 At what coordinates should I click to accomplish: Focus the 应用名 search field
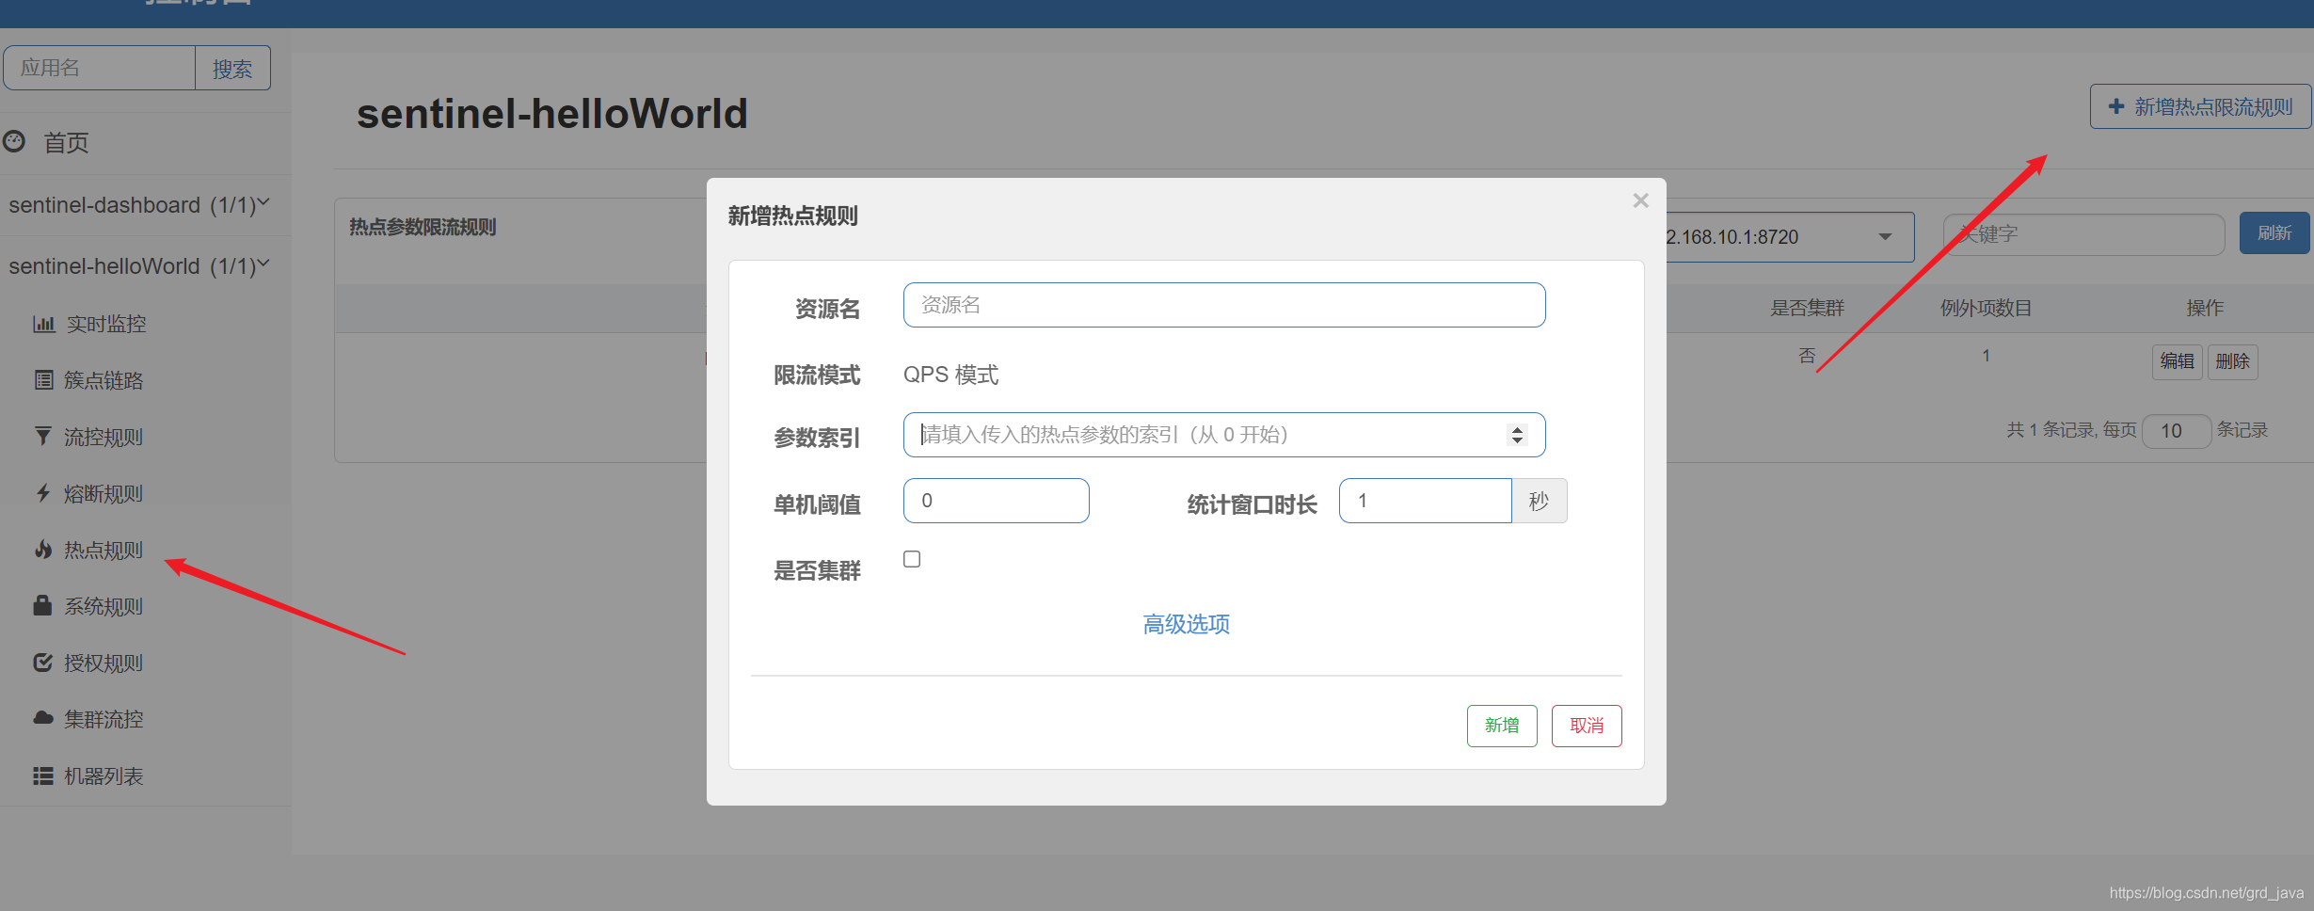point(99,68)
